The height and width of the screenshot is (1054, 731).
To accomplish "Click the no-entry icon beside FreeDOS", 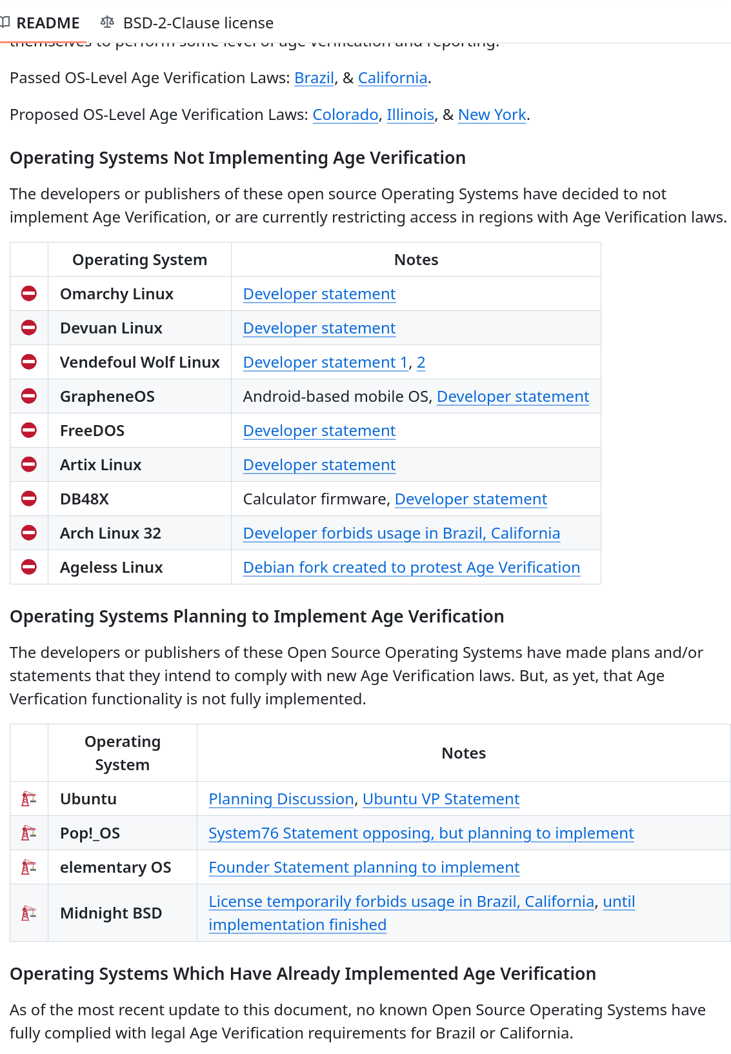I will pyautogui.click(x=29, y=430).
